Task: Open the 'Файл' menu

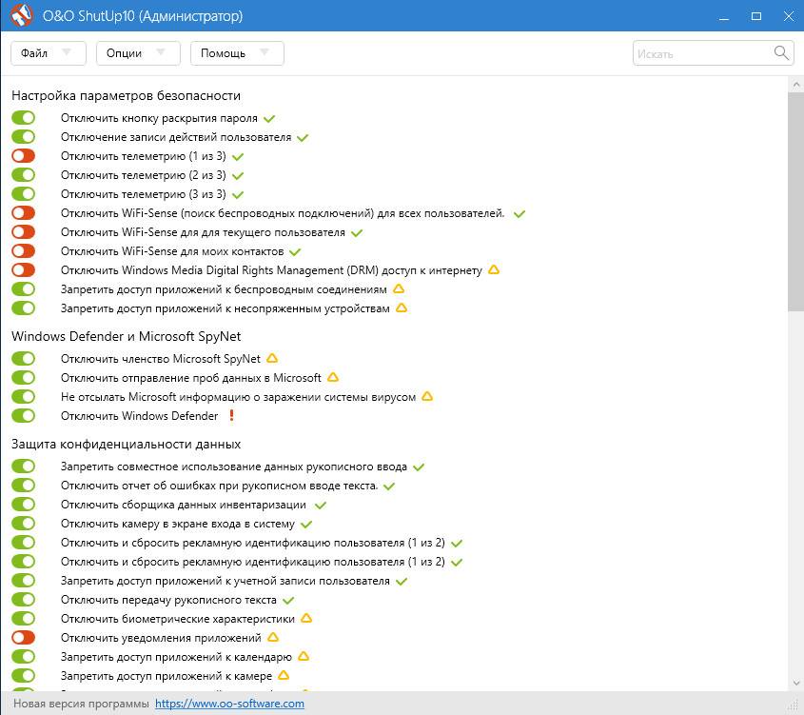Action: pos(49,52)
